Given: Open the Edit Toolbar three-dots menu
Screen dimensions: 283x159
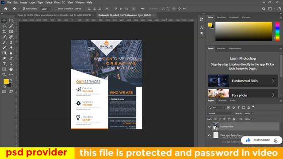Looking at the screenshot, I should pyautogui.click(x=11, y=75).
